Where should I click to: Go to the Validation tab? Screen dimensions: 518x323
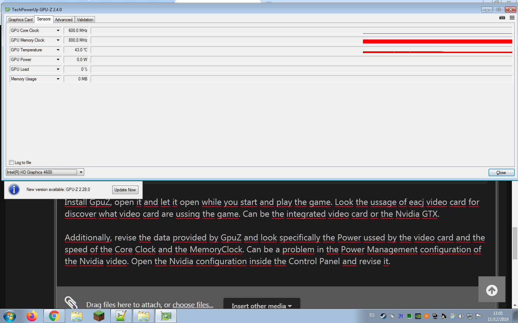coord(85,20)
